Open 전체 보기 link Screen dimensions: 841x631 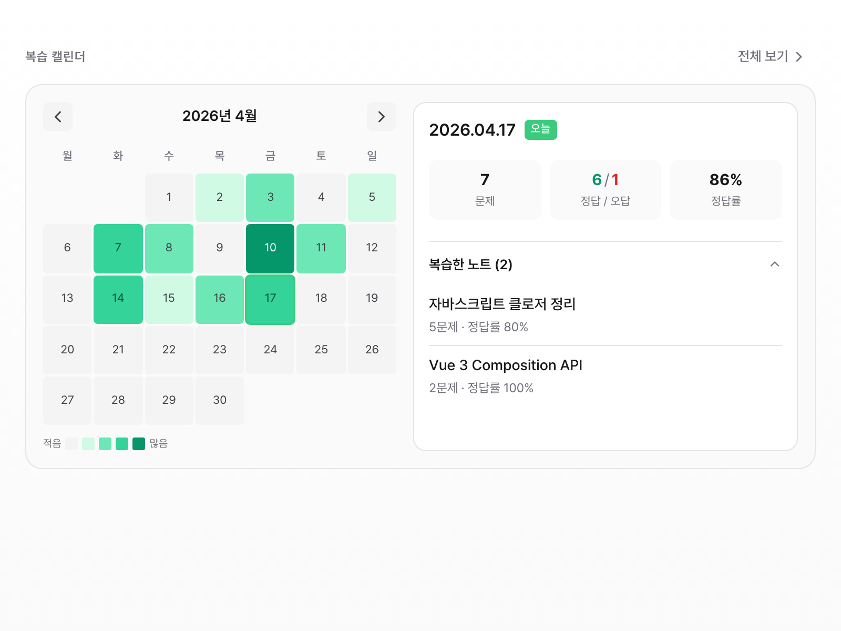click(770, 56)
